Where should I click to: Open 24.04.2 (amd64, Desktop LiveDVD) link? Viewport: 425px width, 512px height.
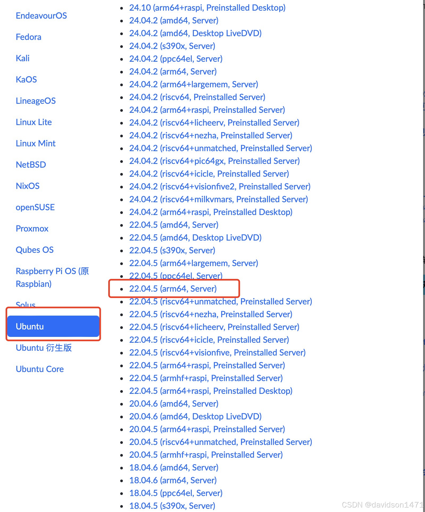point(195,33)
